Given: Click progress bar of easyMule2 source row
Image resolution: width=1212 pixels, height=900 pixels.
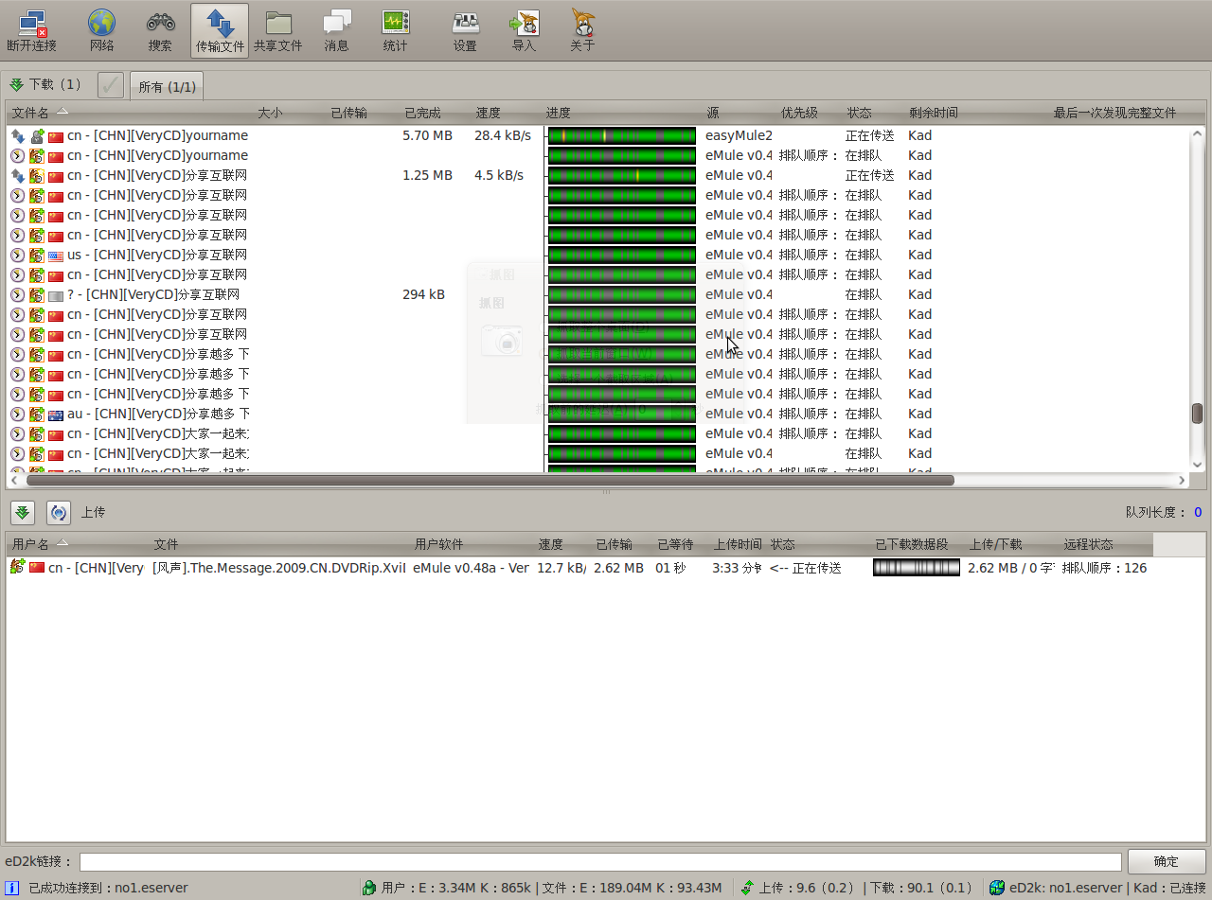Looking at the screenshot, I should [x=621, y=135].
